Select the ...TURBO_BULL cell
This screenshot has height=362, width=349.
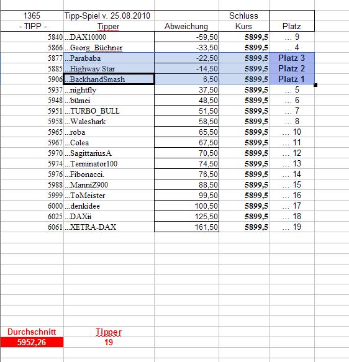[x=109, y=111]
